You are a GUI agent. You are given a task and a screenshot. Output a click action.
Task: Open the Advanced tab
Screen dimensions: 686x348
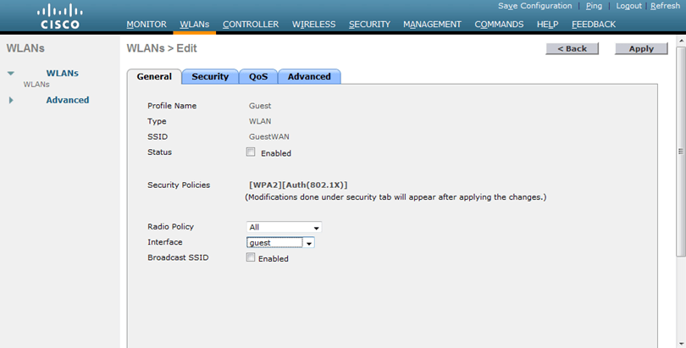pyautogui.click(x=309, y=77)
